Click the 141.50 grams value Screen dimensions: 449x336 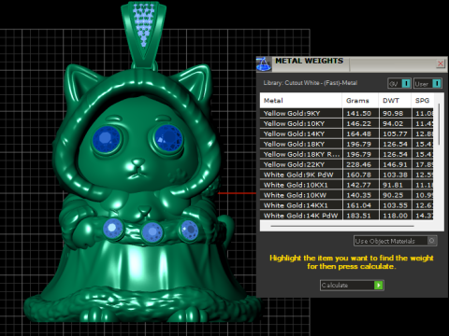[358, 114]
